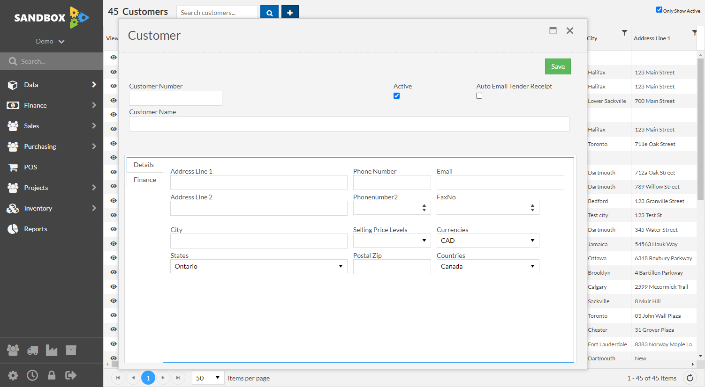This screenshot has height=387, width=705.
Task: Go to last page pager icon
Action: 178,378
